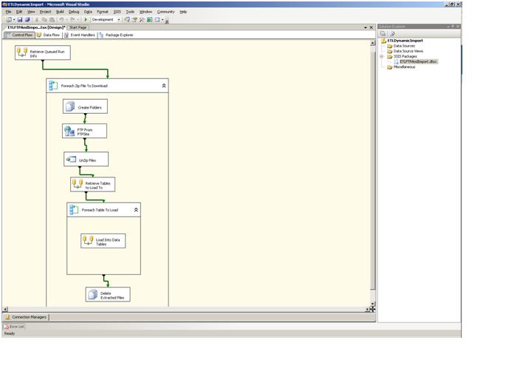Click the Properties icon in Solution Explorer toolbar
This screenshot has height=388, width=517.
point(383,33)
